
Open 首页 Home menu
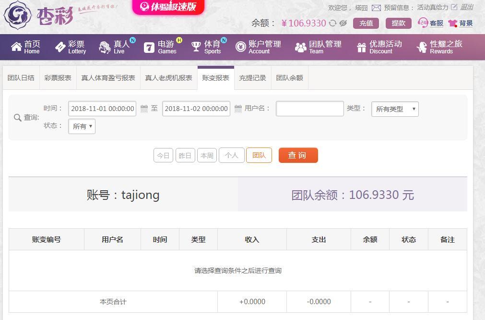(x=25, y=47)
